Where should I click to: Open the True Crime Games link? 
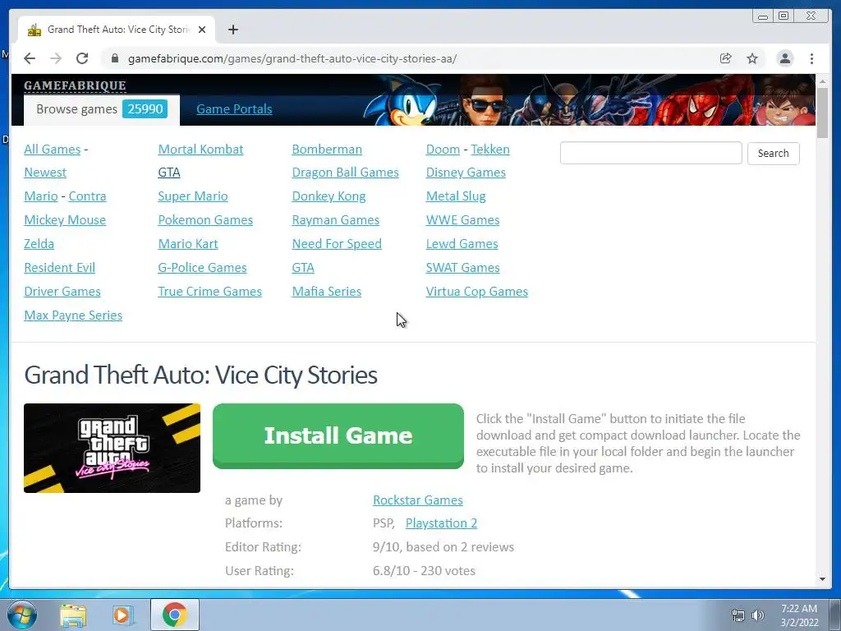click(x=209, y=292)
